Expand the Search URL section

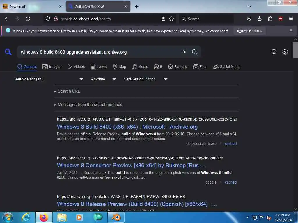click(67, 91)
